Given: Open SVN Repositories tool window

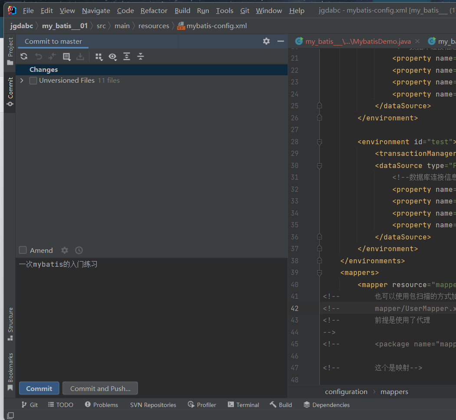Looking at the screenshot, I should (153, 405).
